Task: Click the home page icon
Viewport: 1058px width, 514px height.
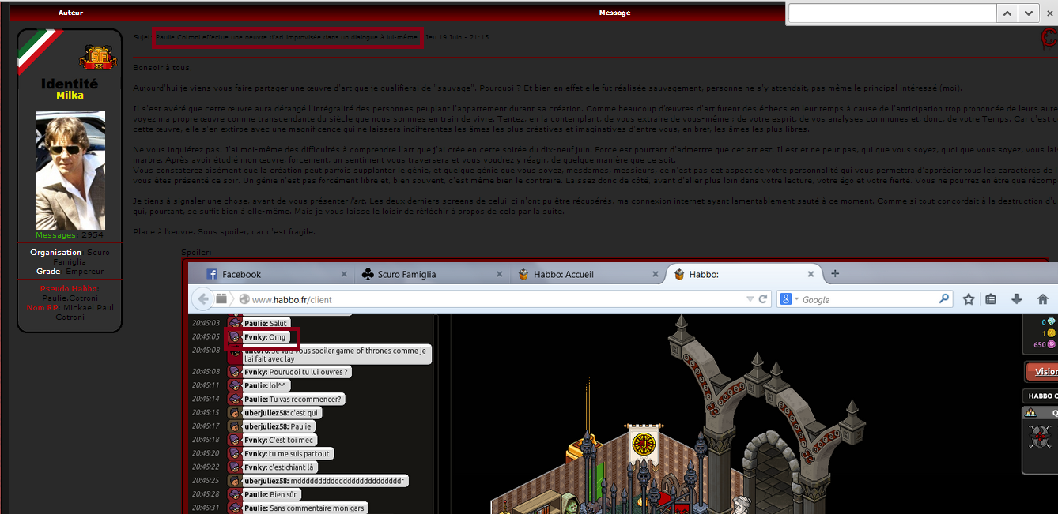Action: pyautogui.click(x=1042, y=299)
